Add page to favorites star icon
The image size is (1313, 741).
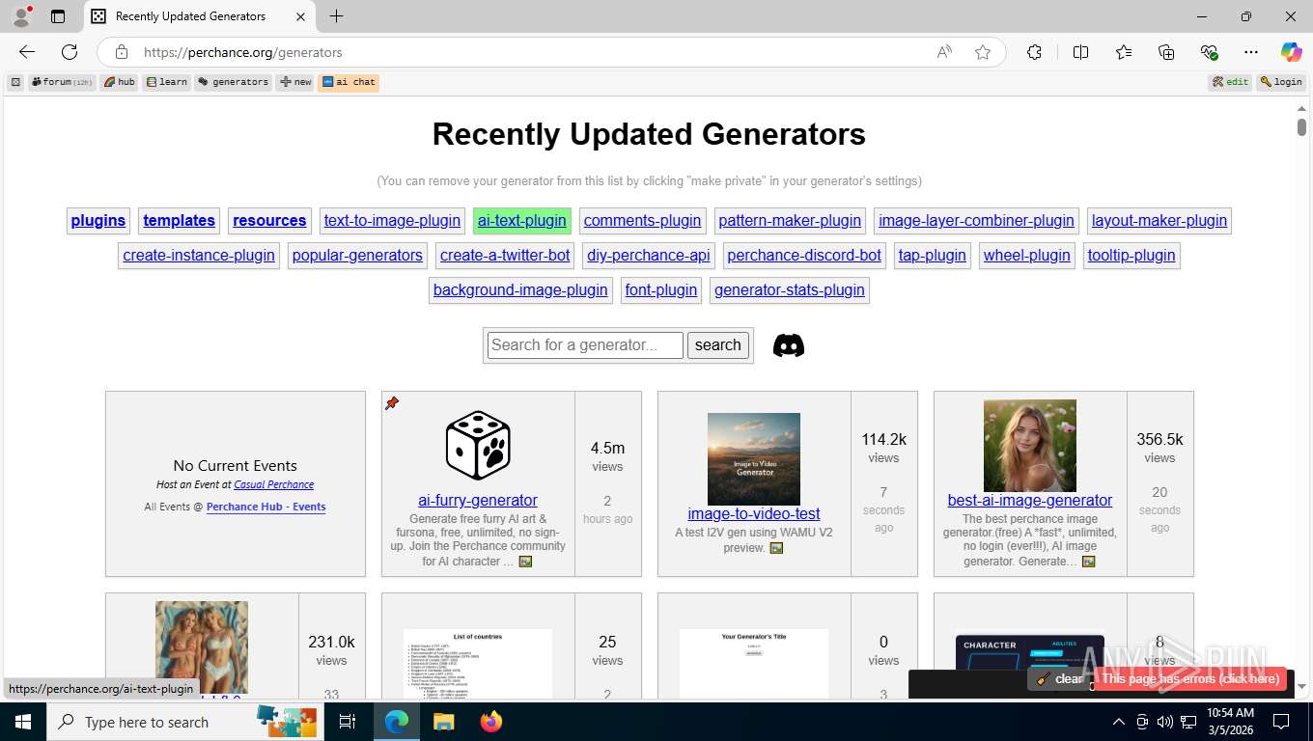(983, 52)
